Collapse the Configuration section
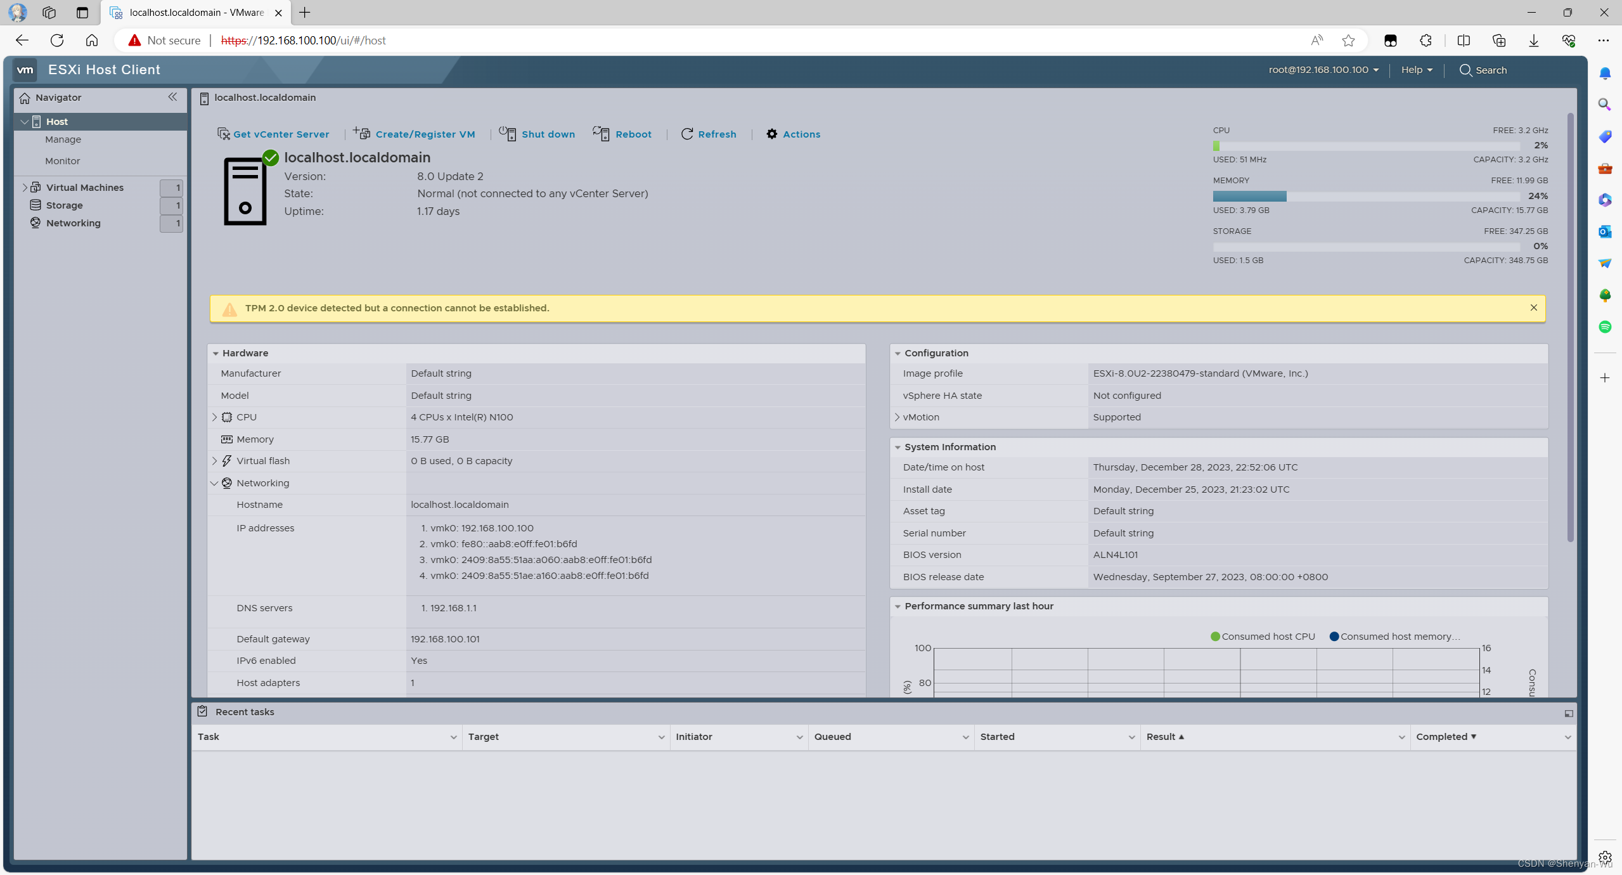This screenshot has height=875, width=1622. (x=898, y=353)
